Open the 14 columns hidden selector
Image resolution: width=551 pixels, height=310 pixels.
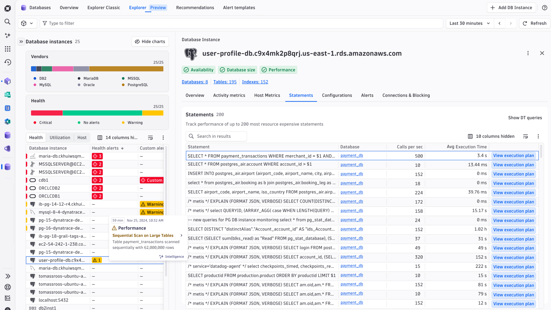(x=118, y=138)
